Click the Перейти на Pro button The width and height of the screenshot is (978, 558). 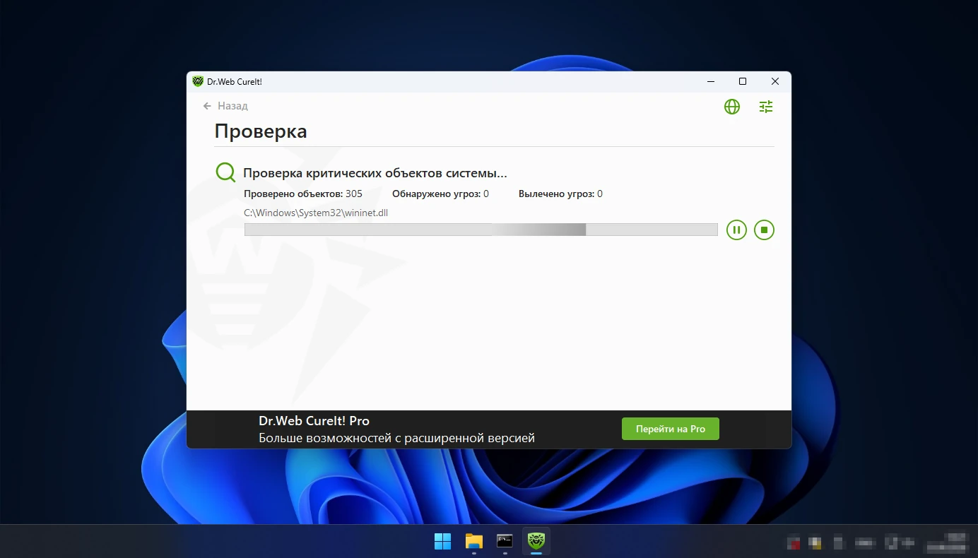(x=671, y=429)
